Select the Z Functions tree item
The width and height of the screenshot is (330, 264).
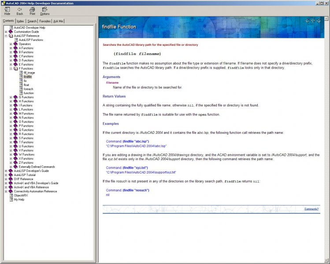26,163
